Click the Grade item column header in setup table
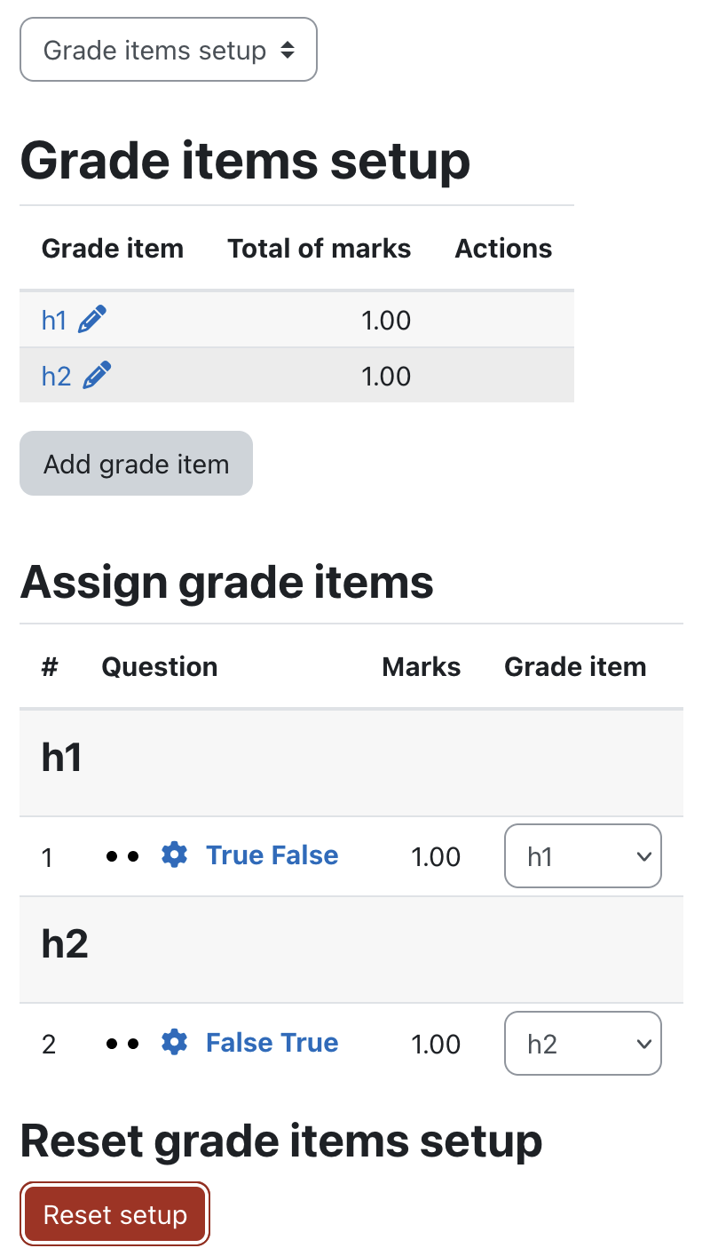This screenshot has width=726, height=1256. coord(113,249)
